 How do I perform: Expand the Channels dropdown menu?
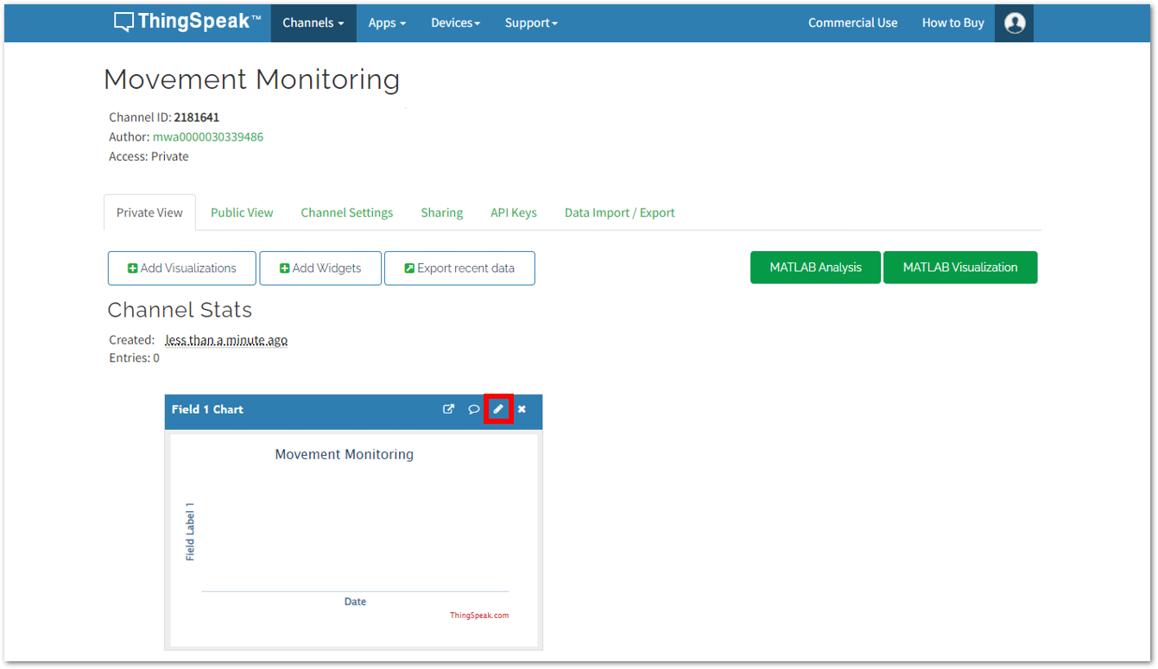coord(313,22)
